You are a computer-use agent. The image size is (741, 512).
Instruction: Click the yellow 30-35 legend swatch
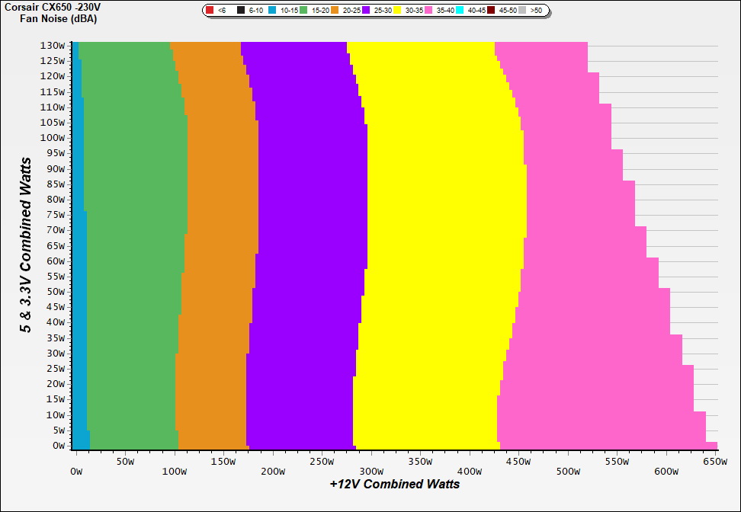point(397,11)
